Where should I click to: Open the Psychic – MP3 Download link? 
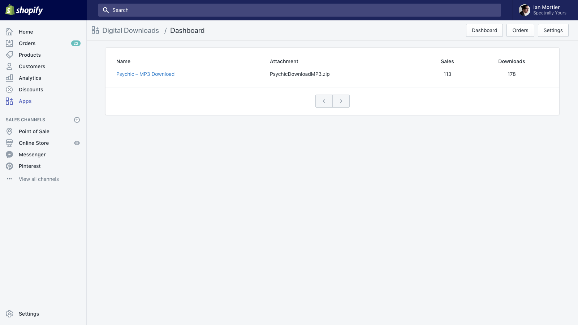[145, 74]
